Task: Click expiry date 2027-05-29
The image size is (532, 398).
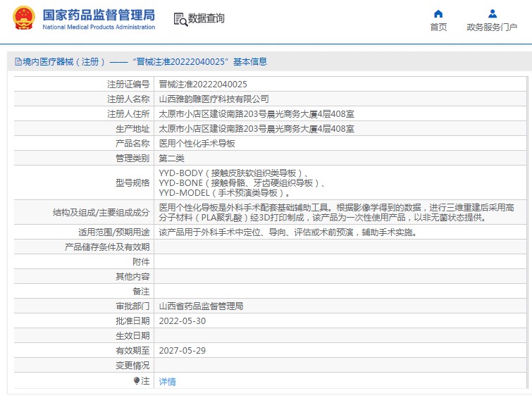Action: click(183, 351)
